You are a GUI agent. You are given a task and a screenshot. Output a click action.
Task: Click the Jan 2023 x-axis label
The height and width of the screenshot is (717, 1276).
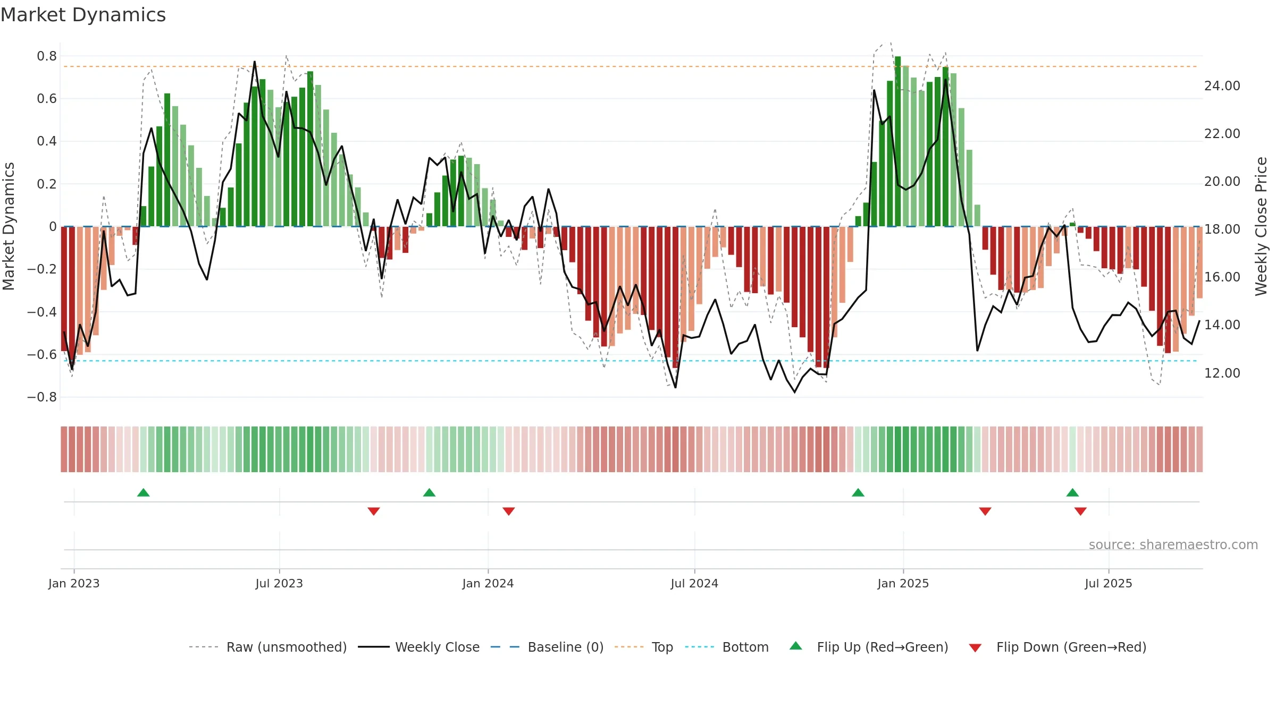click(x=74, y=583)
